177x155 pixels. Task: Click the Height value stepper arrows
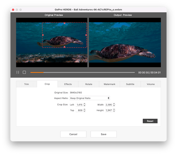[x=114, y=110]
